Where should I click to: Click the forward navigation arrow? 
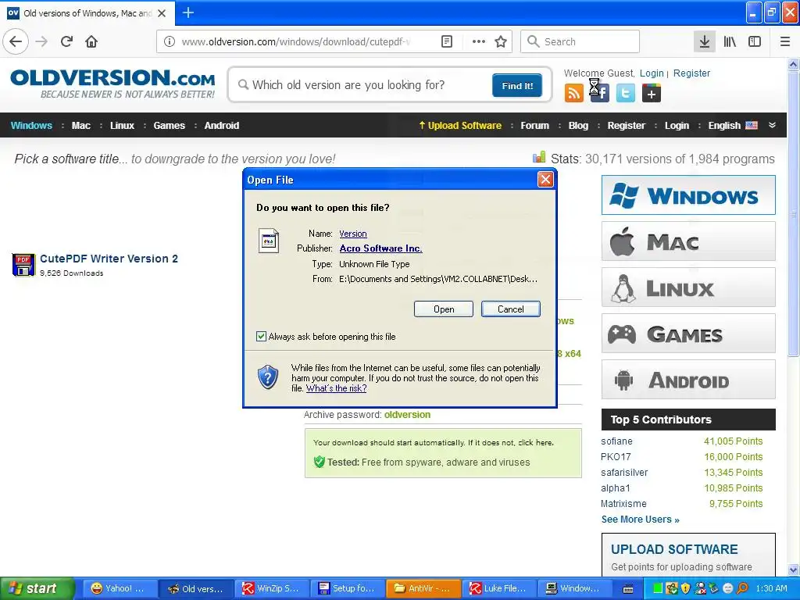click(x=42, y=41)
